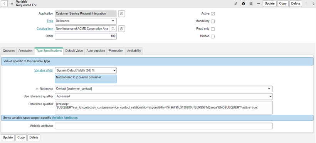Screen dimensions: 316x143
Task: Open more options ellipsis in header
Action: coord(259,3)
